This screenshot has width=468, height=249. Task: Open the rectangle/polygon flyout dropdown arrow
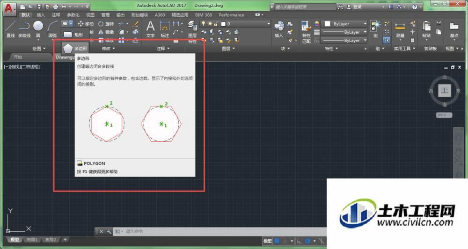coord(71,23)
